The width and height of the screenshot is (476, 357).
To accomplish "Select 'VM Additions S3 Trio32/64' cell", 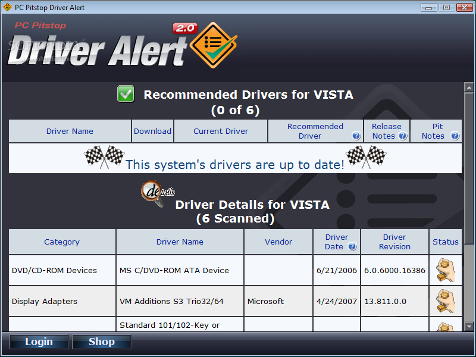I will [x=180, y=301].
